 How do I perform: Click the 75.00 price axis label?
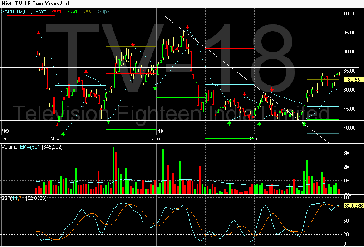[349, 109]
